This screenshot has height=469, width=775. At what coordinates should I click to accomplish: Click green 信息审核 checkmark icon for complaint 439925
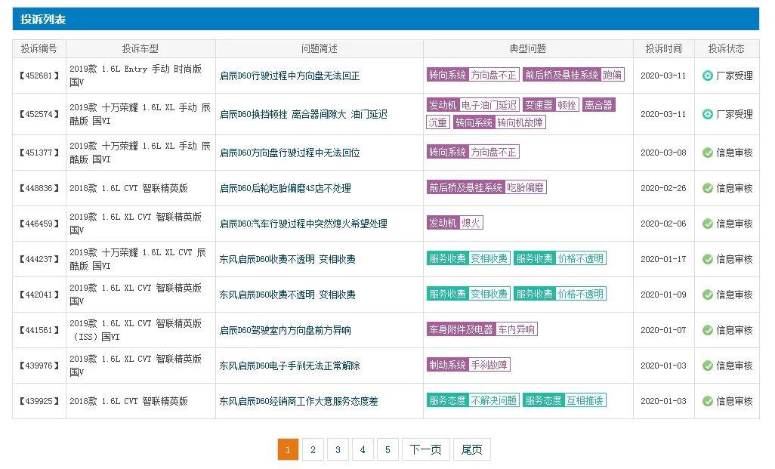(x=707, y=401)
